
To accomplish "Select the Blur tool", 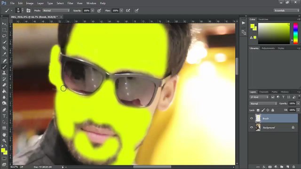I will pyautogui.click(x=4, y=97).
